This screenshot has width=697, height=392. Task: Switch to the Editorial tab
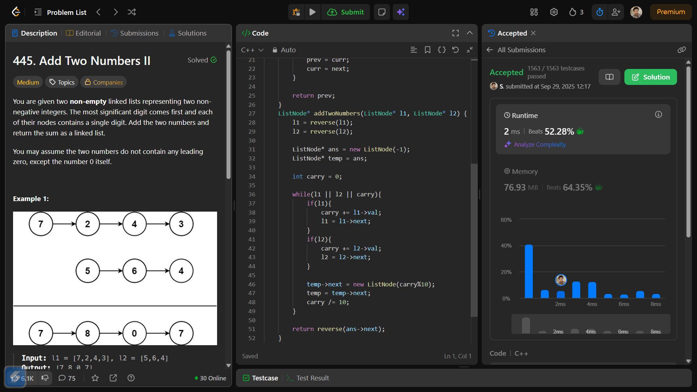pos(83,33)
